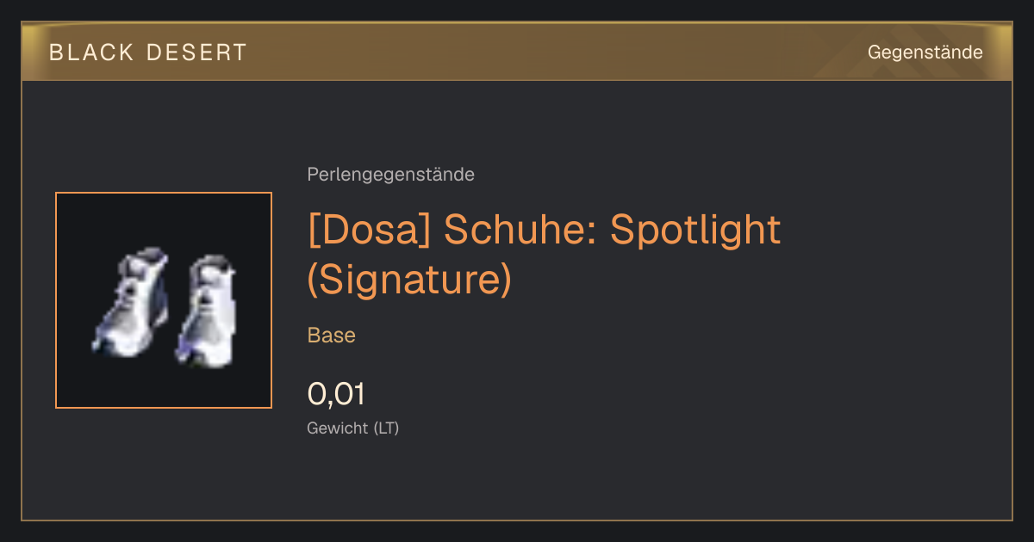
Task: Click the Spotlight shoes item icon
Action: tap(164, 300)
